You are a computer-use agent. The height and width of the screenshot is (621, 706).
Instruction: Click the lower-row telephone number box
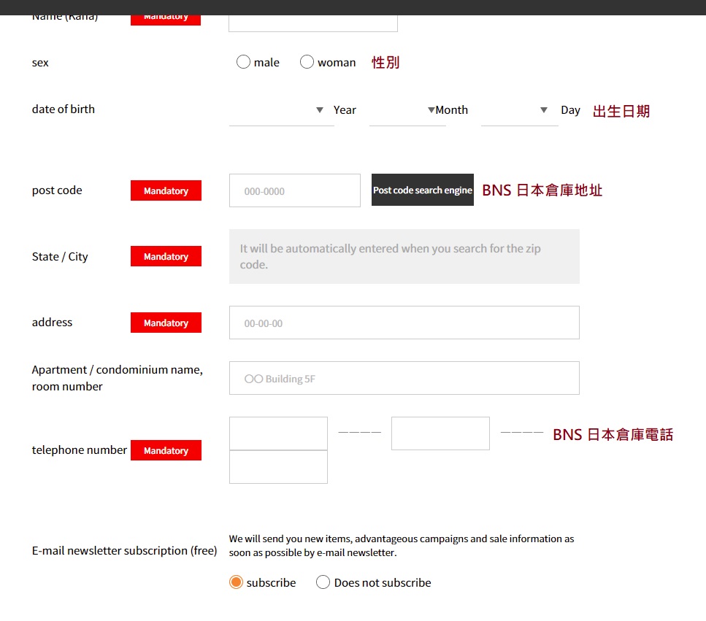pyautogui.click(x=278, y=467)
